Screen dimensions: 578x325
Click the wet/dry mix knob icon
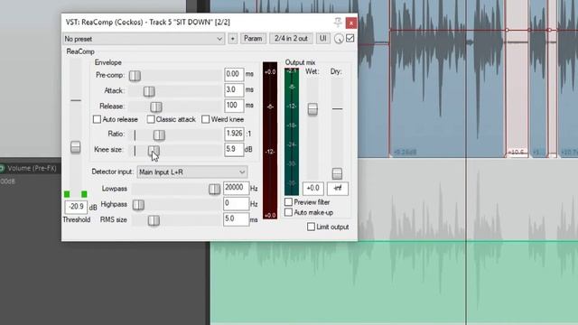click(339, 39)
